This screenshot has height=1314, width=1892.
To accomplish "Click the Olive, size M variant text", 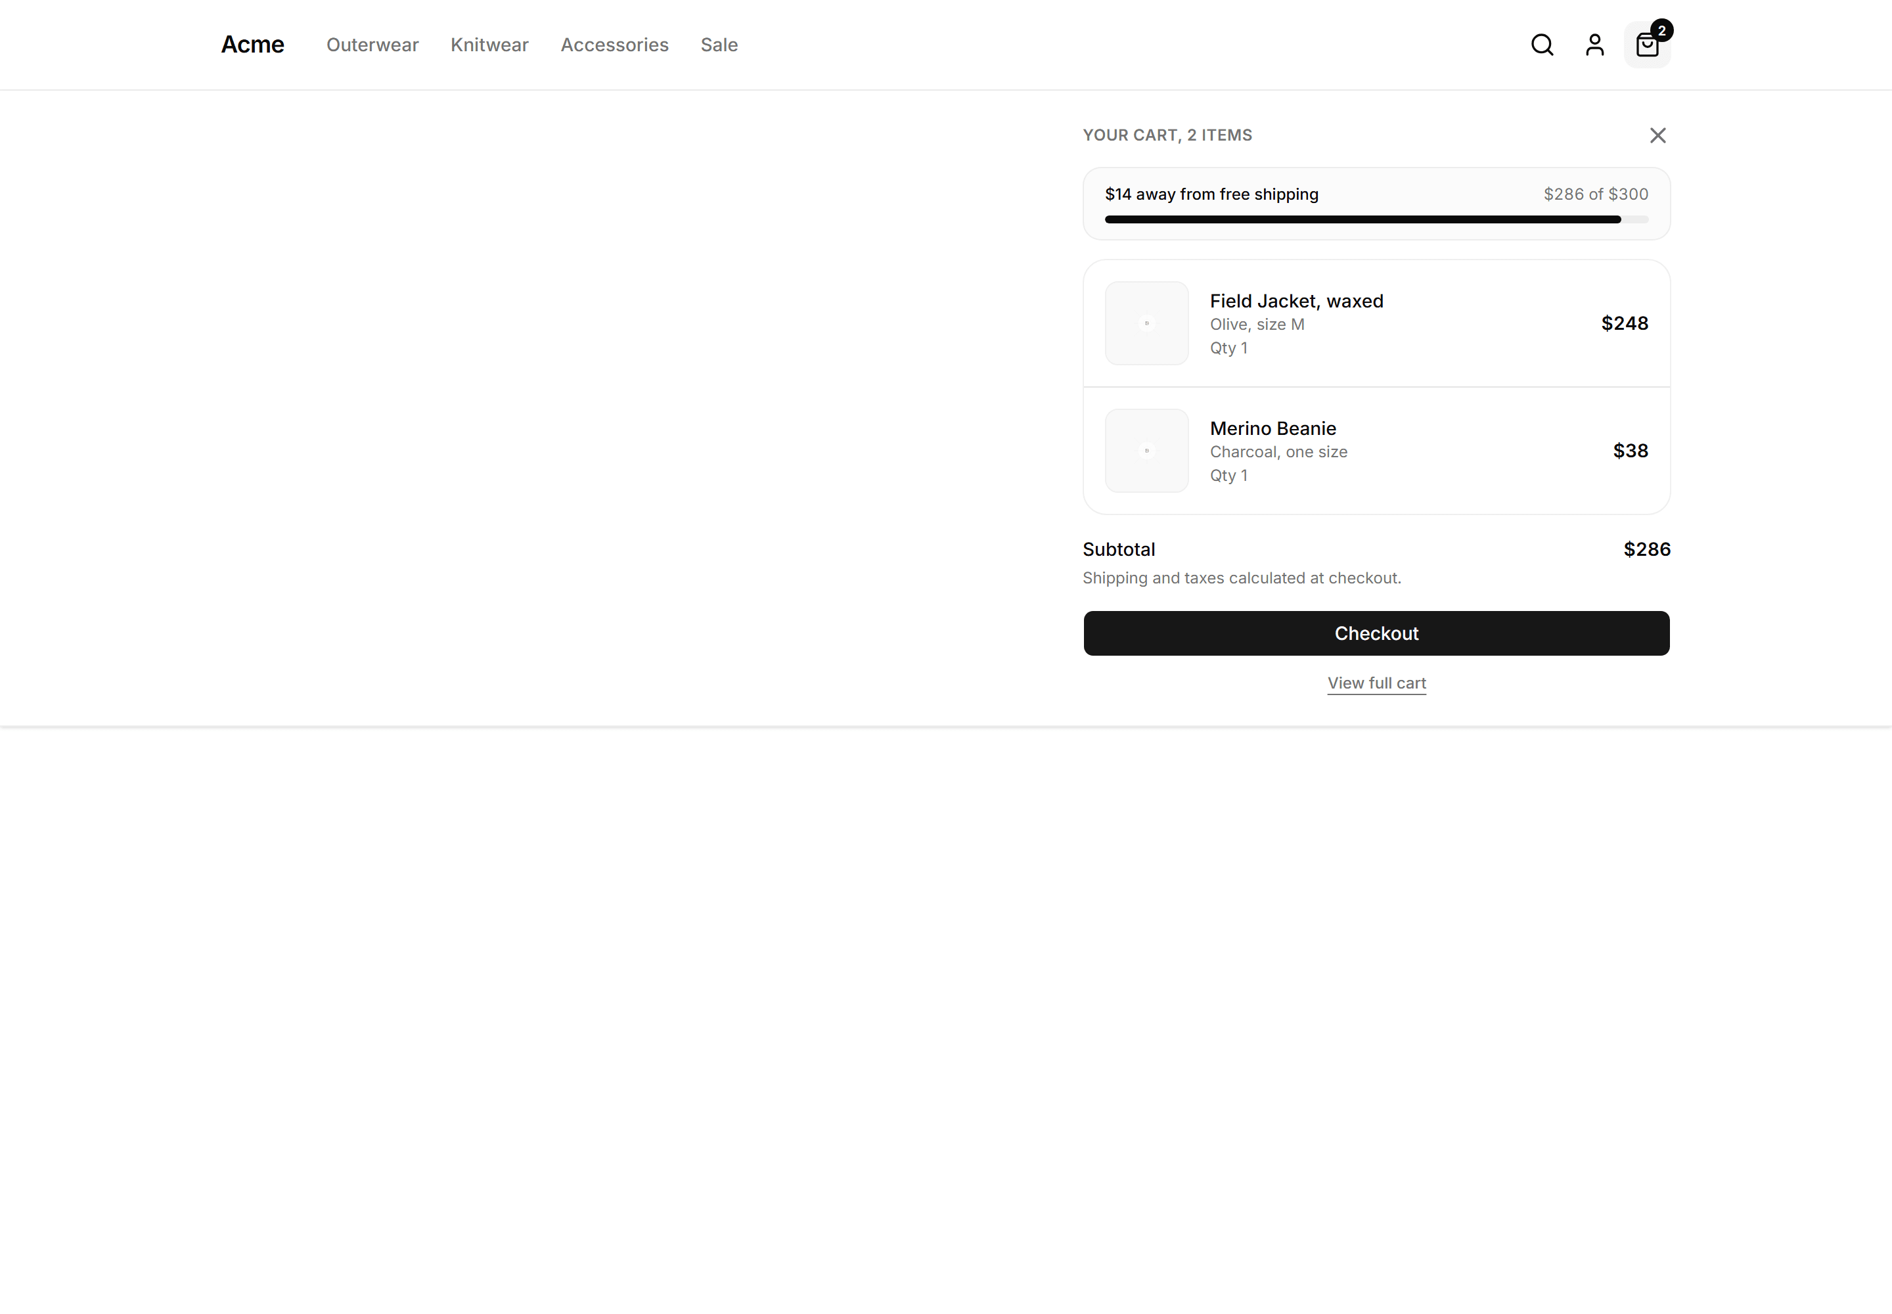I will pyautogui.click(x=1256, y=325).
